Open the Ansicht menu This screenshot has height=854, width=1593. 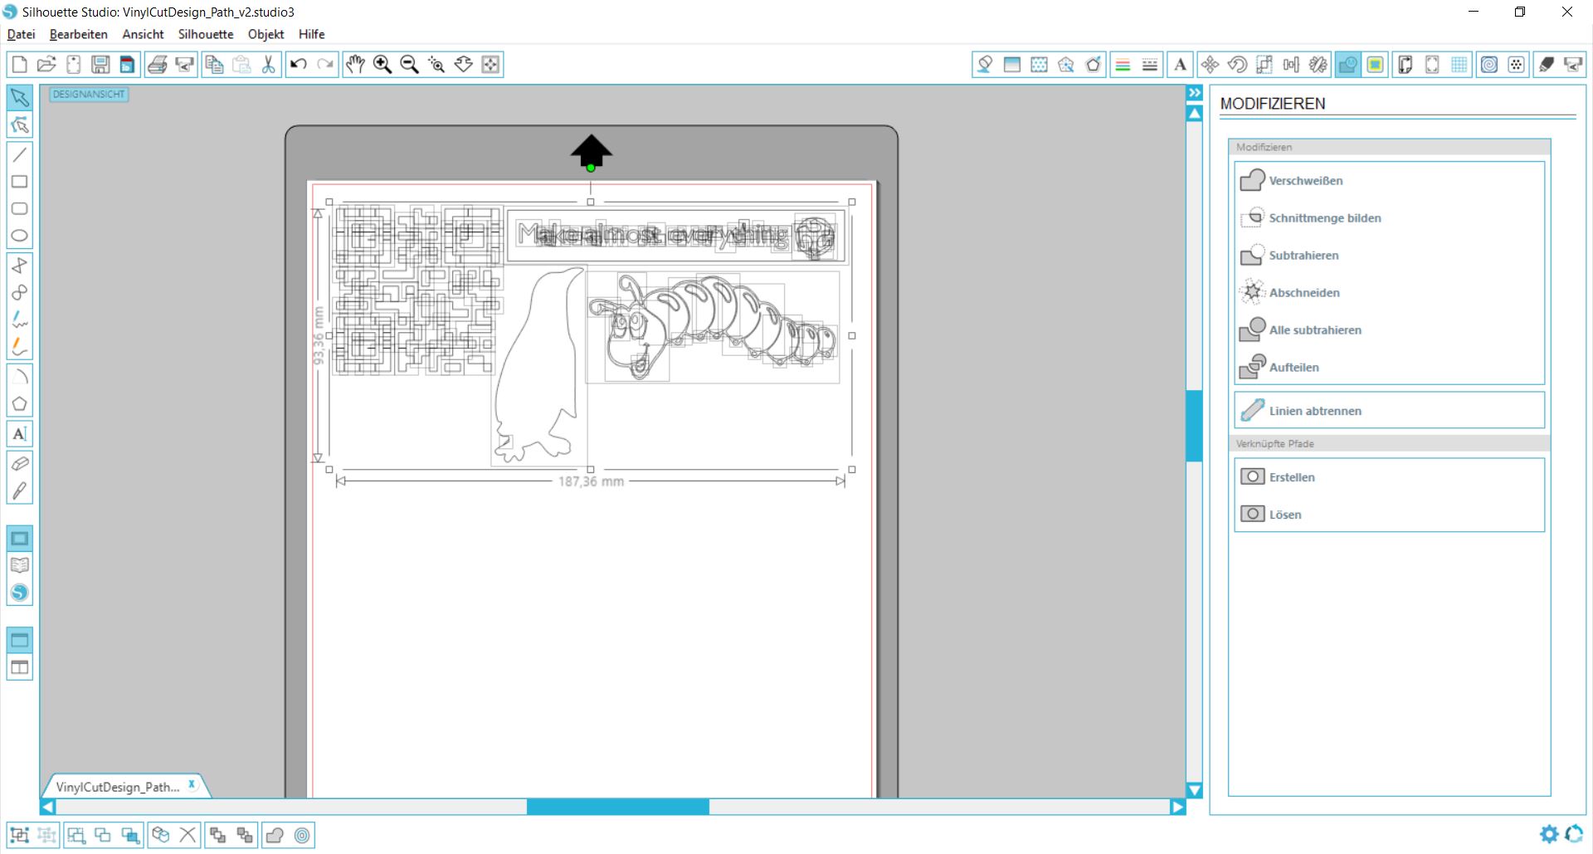pyautogui.click(x=143, y=34)
